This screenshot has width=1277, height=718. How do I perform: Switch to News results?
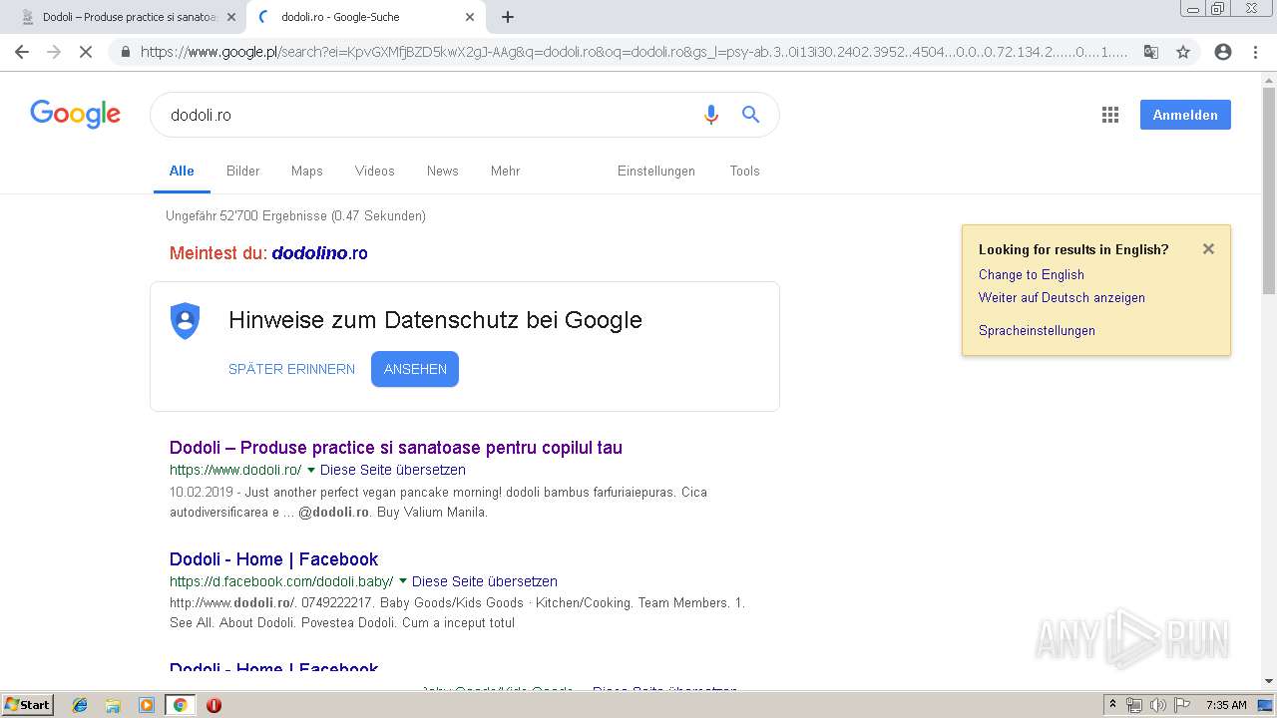pos(443,171)
